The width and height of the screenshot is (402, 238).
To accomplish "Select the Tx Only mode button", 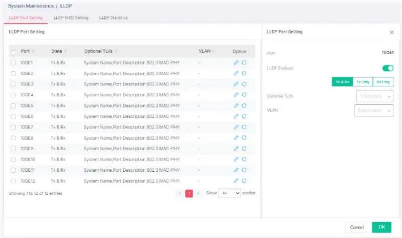I will (x=363, y=82).
